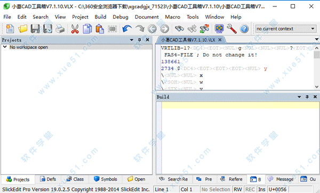The height and width of the screenshot is (193, 320).
Task: Click the Cut scissors icon
Action: (75, 29)
